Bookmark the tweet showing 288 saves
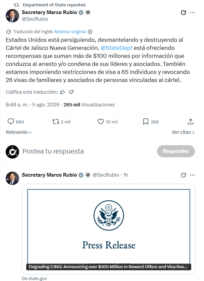The image size is (204, 281). [x=146, y=122]
